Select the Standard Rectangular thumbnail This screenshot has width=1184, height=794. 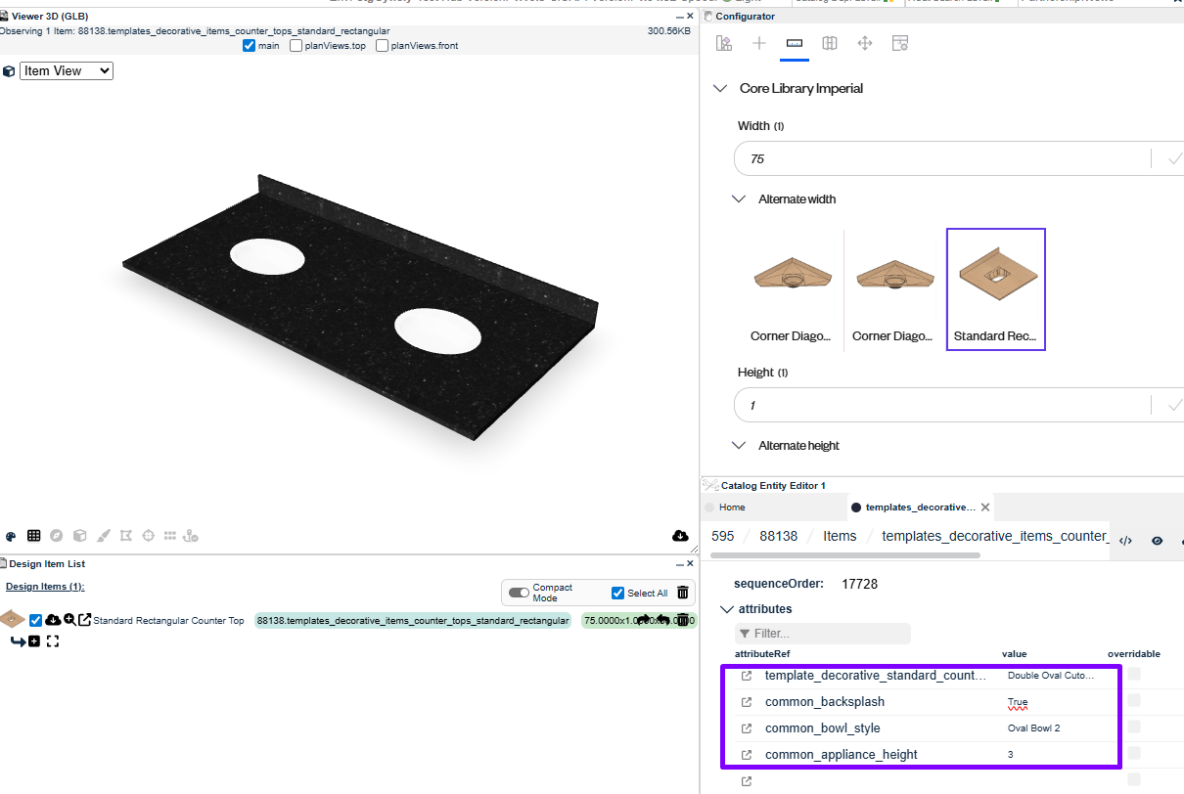[996, 289]
